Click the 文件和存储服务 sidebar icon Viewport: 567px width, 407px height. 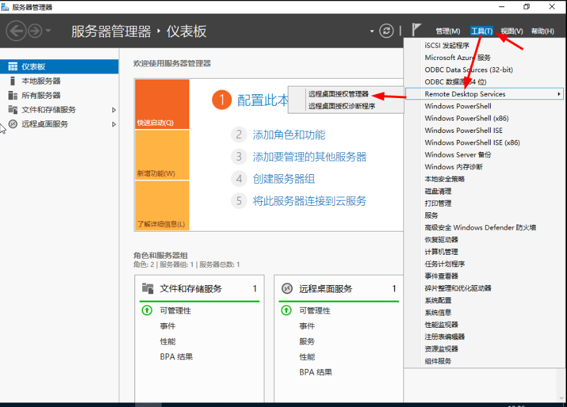pyautogui.click(x=13, y=109)
